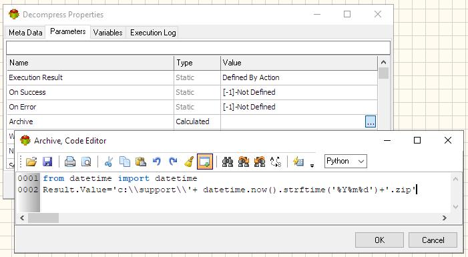Select the On Success parameter name
This screenshot has width=468, height=257.
(x=27, y=92)
